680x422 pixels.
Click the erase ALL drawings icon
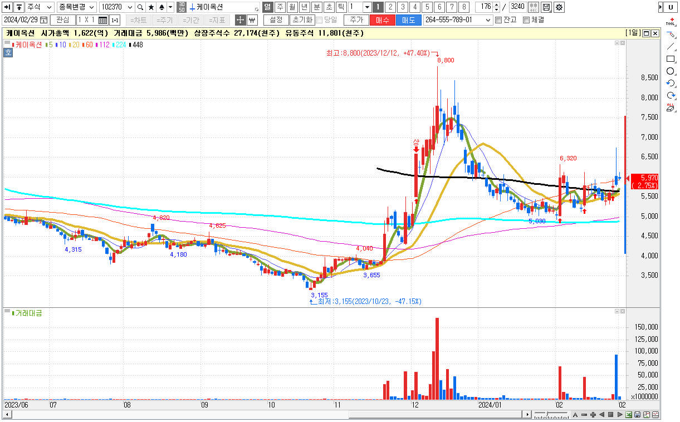[671, 108]
